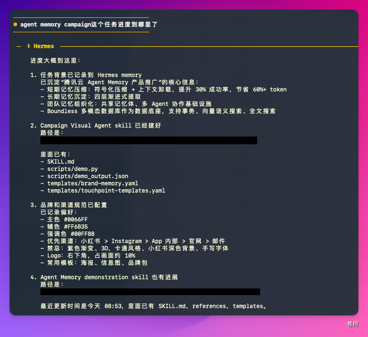Viewport: 368px width, 337px height.
Task: Click the line '里面已有:' above SKILL.md
Action: [55, 155]
